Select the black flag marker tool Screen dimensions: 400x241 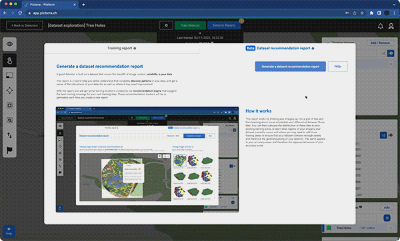click(10, 150)
